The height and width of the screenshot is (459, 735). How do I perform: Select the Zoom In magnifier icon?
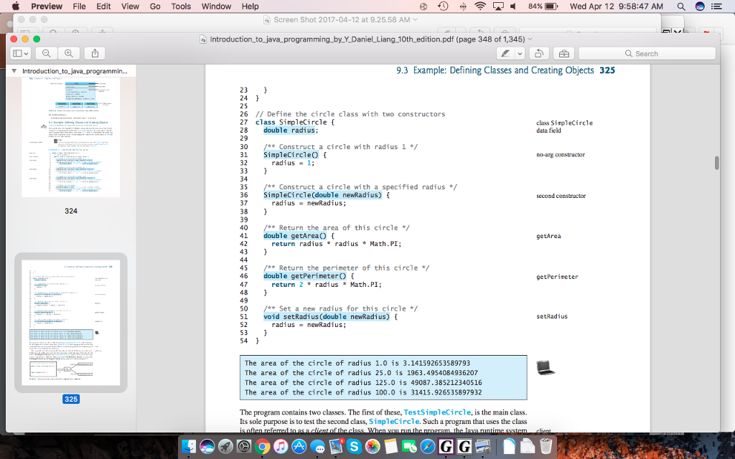point(70,53)
